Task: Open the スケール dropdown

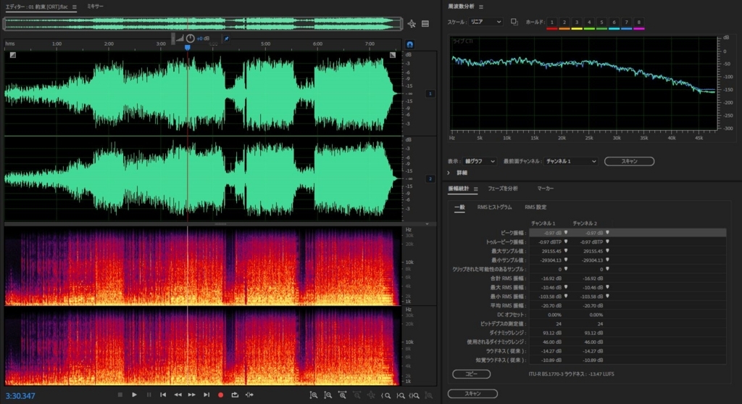Action: [485, 22]
